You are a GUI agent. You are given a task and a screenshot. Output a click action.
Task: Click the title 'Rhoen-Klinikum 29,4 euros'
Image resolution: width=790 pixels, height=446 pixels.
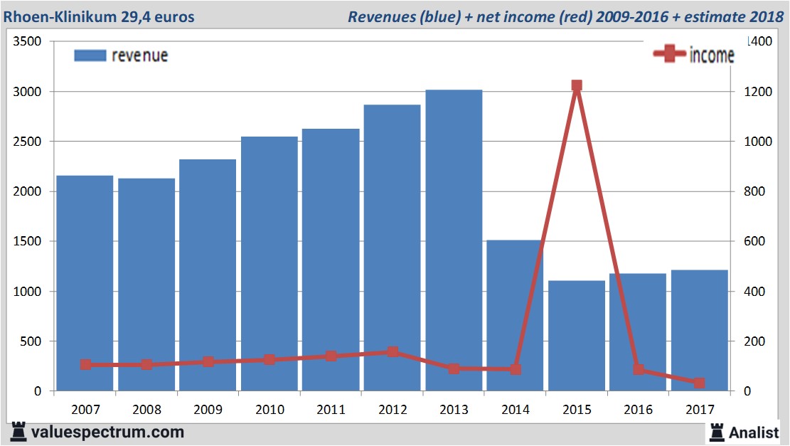coord(99,16)
